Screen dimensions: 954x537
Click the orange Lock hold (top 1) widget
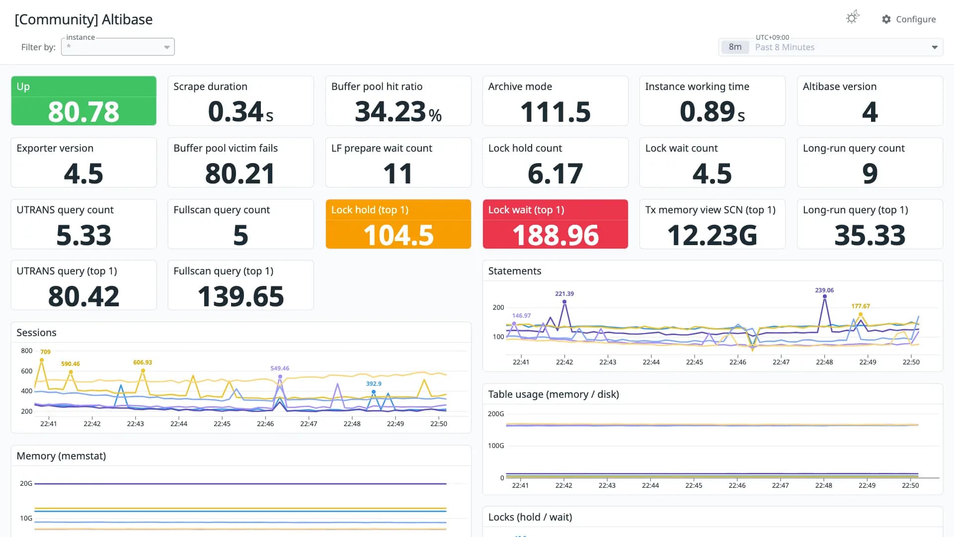pyautogui.click(x=398, y=224)
